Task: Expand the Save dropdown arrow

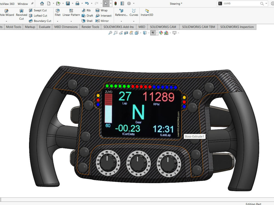Action: pos(73,4)
